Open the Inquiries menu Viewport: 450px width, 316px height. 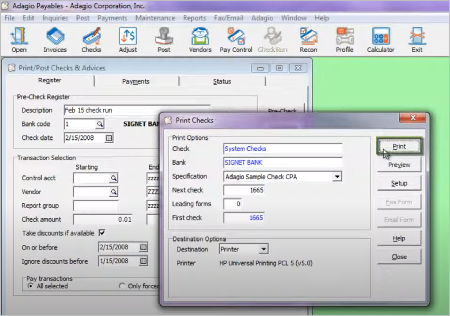tap(55, 18)
